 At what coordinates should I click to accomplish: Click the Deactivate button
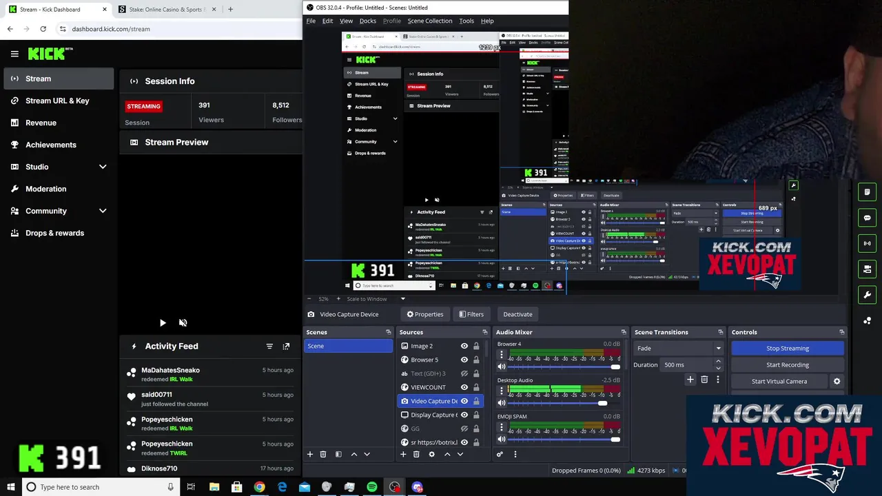tap(517, 314)
